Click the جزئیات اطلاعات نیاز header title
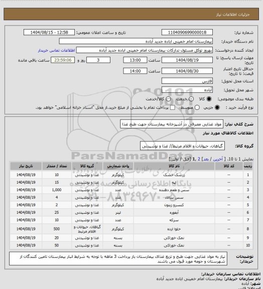The width and height of the screenshot is (263, 289). pos(233,15)
